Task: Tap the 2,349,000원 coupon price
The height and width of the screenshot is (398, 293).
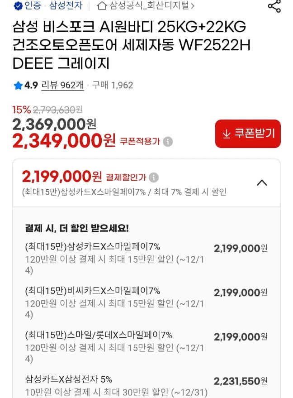Action: pos(64,141)
